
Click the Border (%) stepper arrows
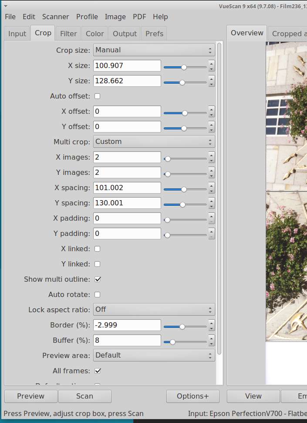tap(212, 325)
